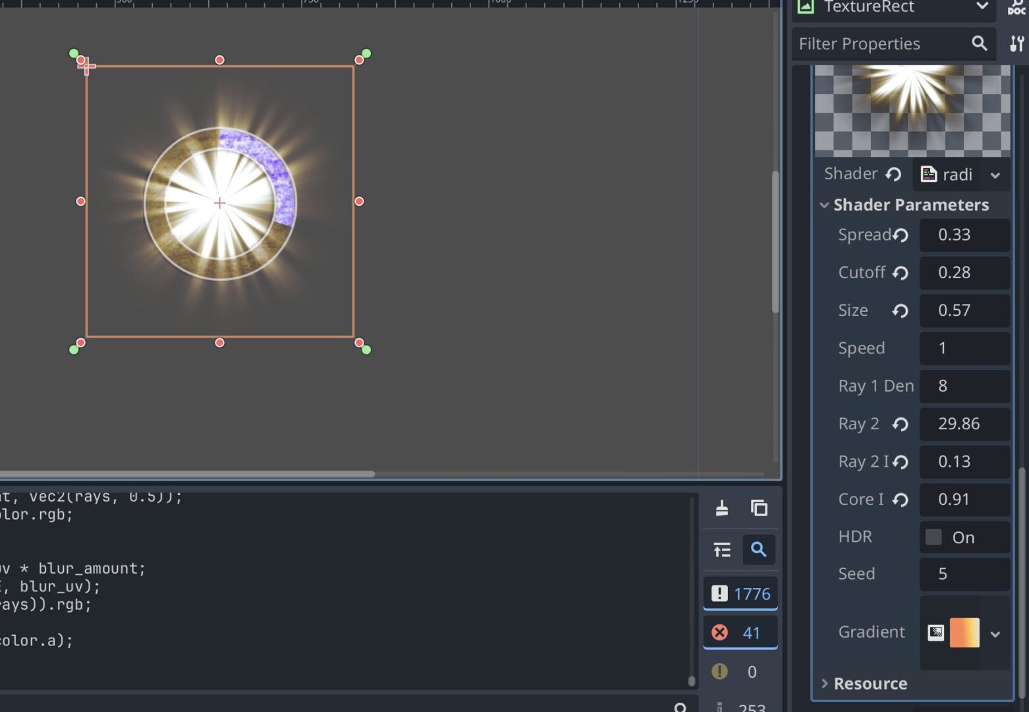The width and height of the screenshot is (1029, 712).
Task: Toggle output search with magnifier icon
Action: tap(759, 549)
